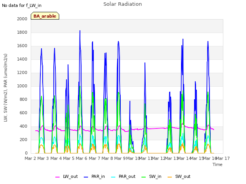Click the Mar 3 x-axis label
Image resolution: width=246 pixels, height=184 pixels.
(43, 158)
